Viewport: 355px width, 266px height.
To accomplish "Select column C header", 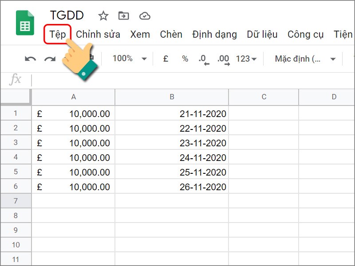I will (264, 97).
